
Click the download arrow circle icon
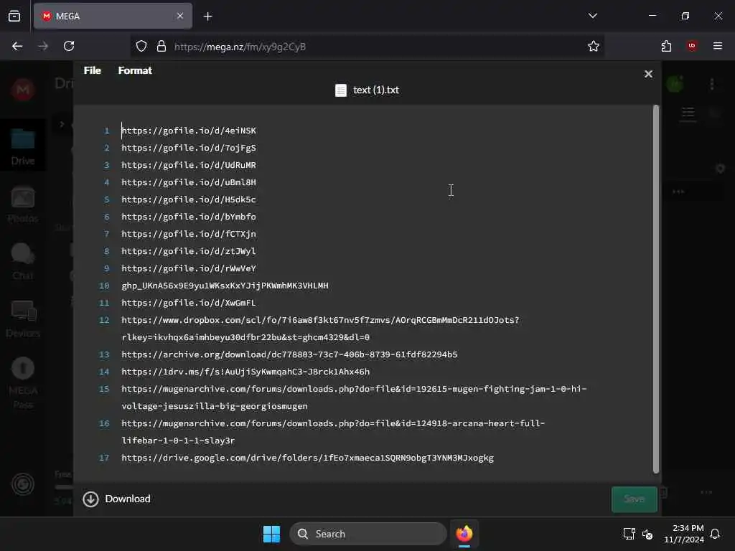[x=91, y=499]
